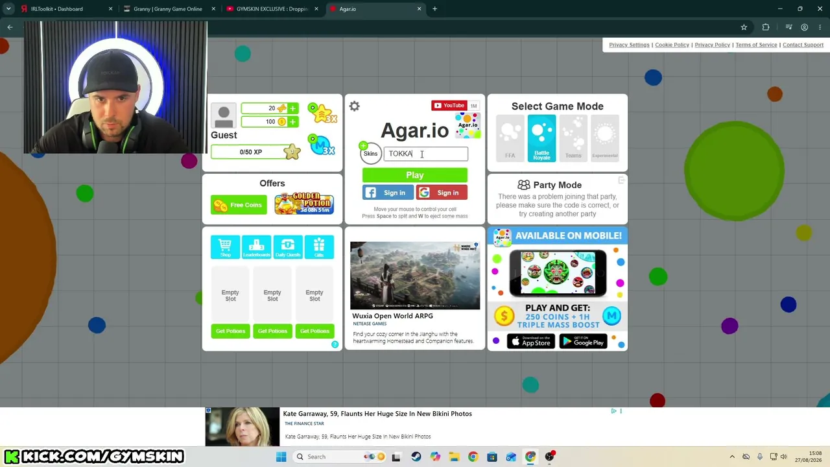The height and width of the screenshot is (467, 830).
Task: Add DNA with the plus beside 20
Action: point(293,108)
